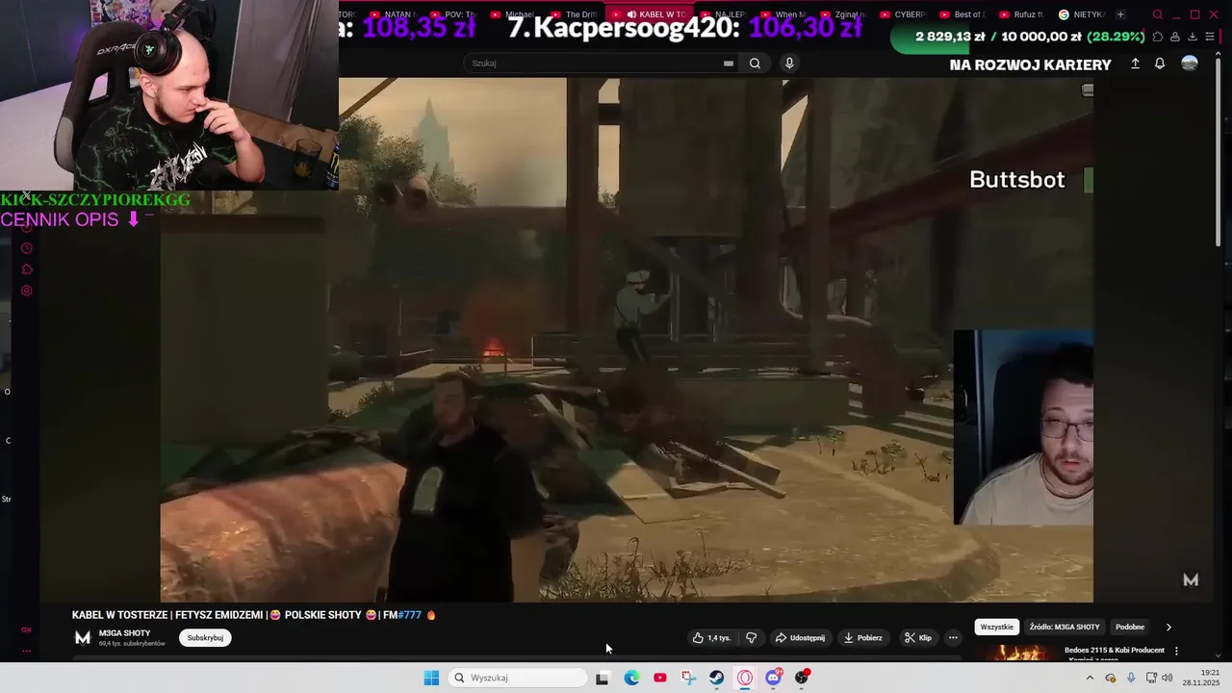Open the M3GA SHOTY channel avatar
1232x693 pixels.
pyautogui.click(x=83, y=637)
